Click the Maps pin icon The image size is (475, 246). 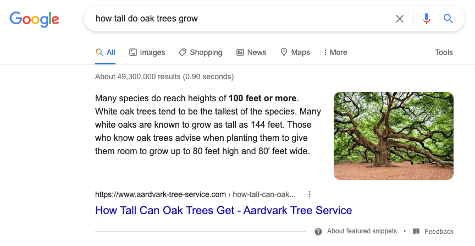pyautogui.click(x=284, y=52)
